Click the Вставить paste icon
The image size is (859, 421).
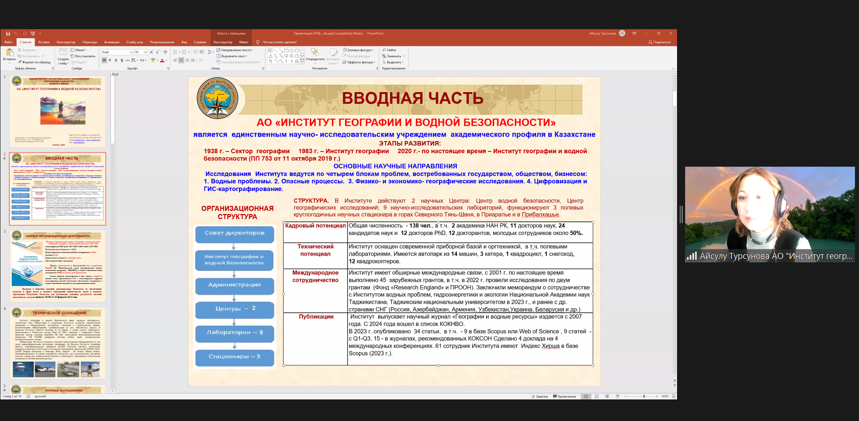coord(10,52)
